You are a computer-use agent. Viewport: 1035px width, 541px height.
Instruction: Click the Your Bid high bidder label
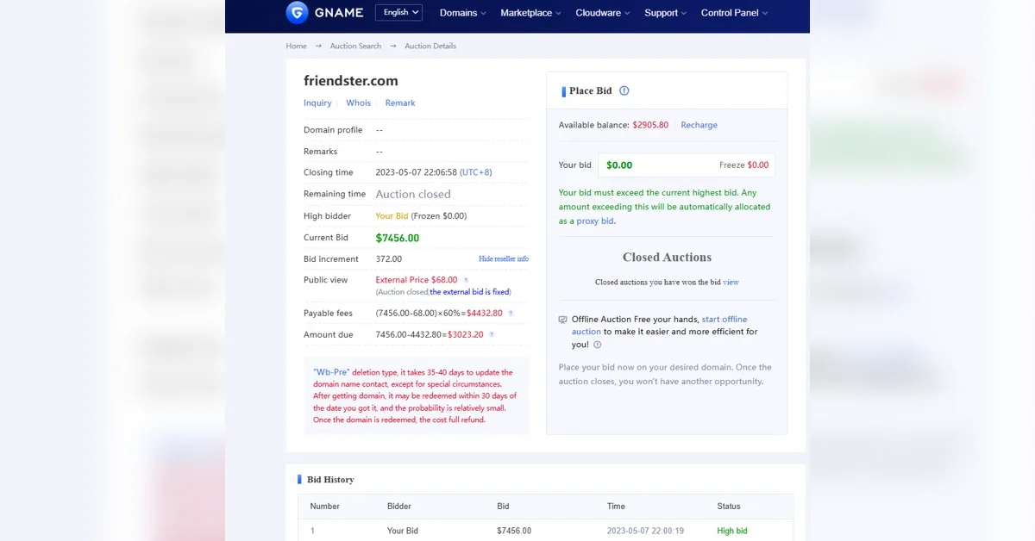click(x=392, y=216)
